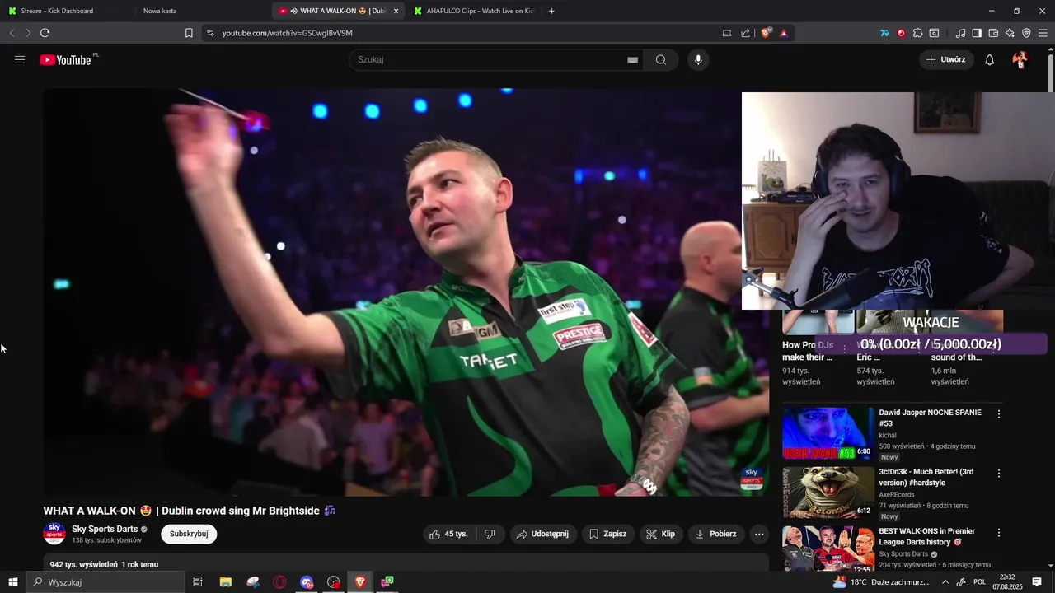Open more options for 3ct0n3k Much Better video
The width and height of the screenshot is (1055, 593).
click(999, 474)
